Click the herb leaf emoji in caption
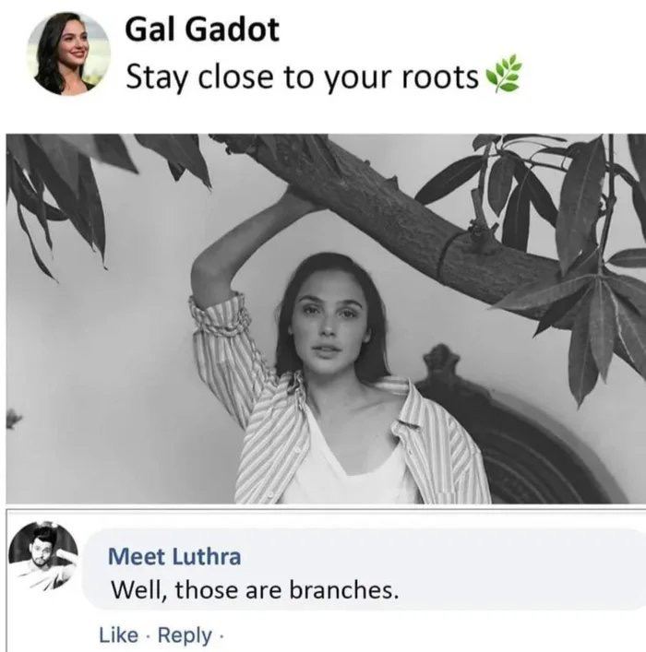Screen dimensions: 646x652 pyautogui.click(x=505, y=74)
